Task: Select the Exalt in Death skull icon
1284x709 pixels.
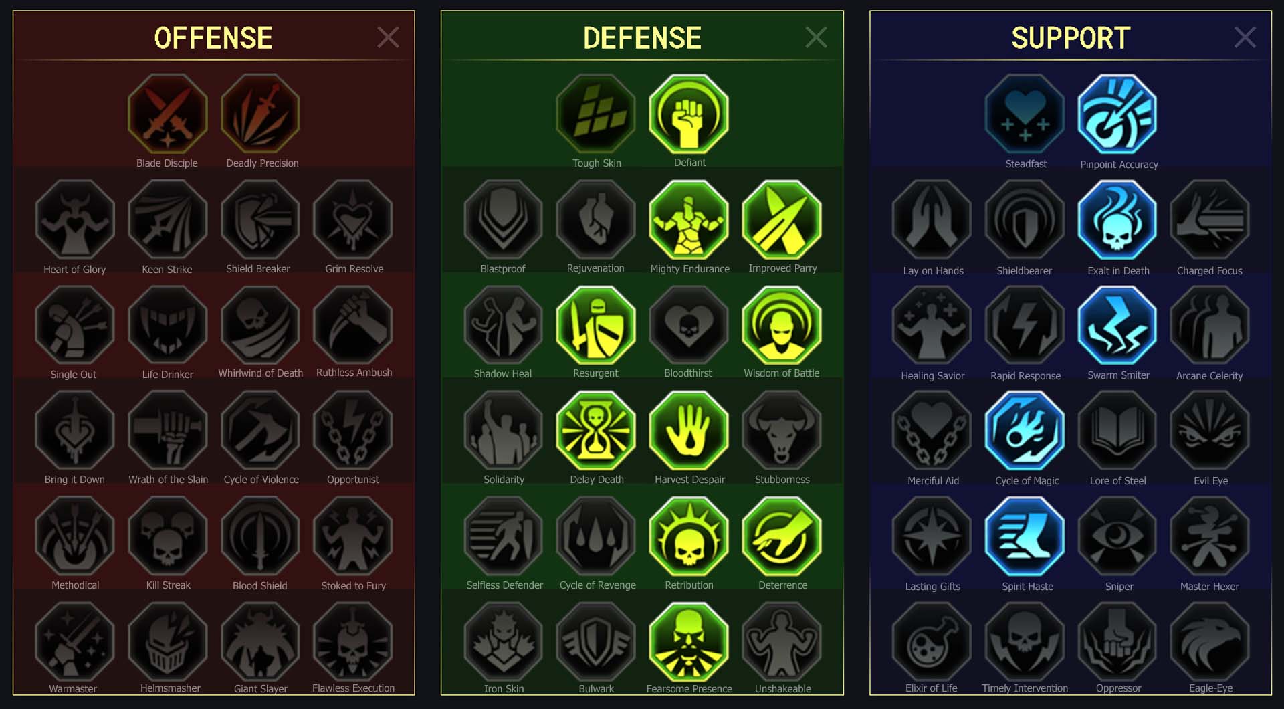Action: pos(1117,220)
